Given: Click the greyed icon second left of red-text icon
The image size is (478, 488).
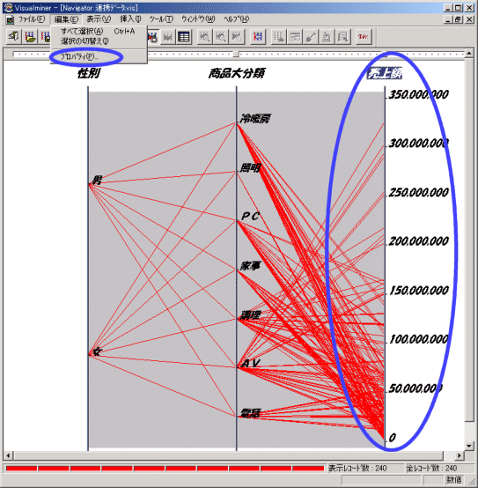Looking at the screenshot, I should point(327,37).
